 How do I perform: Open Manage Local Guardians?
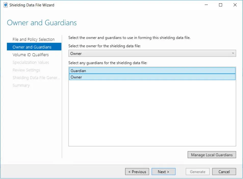coord(212,155)
